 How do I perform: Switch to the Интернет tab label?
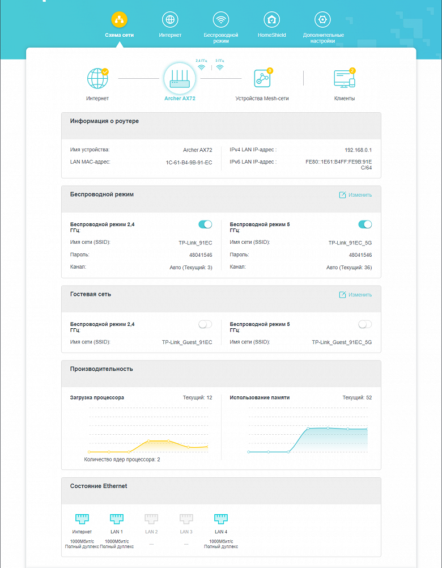[x=170, y=35]
